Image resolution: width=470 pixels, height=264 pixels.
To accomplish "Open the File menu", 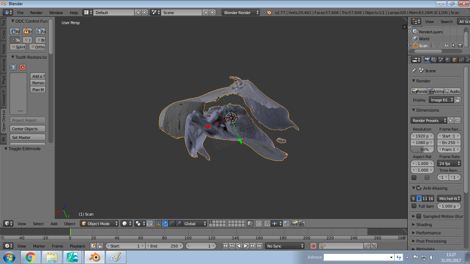I will click(x=20, y=13).
